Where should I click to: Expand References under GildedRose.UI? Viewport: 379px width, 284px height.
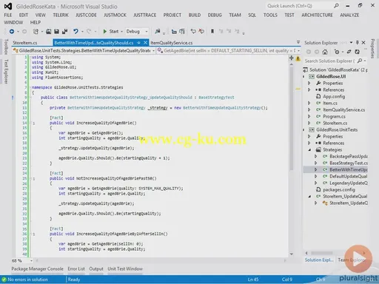(x=309, y=89)
